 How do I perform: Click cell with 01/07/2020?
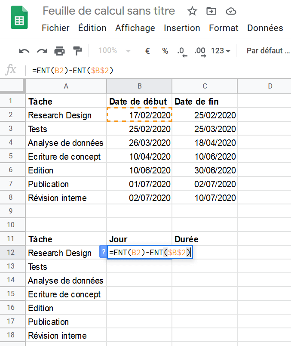pyautogui.click(x=139, y=184)
